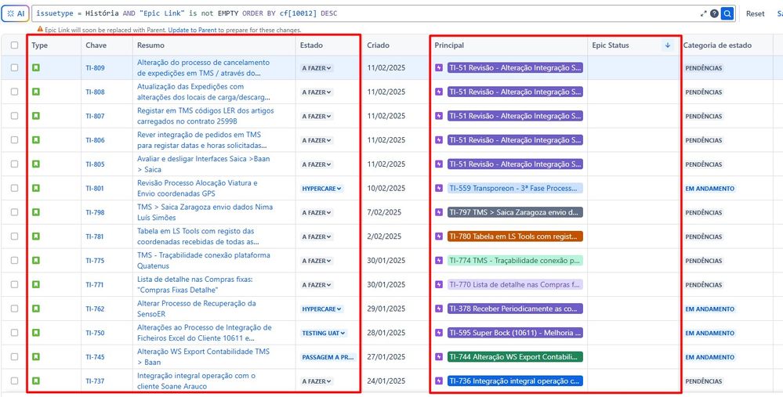Image resolution: width=783 pixels, height=397 pixels.
Task: Open the HYPERCARE status dropdown for TI-801
Action: [x=321, y=189]
